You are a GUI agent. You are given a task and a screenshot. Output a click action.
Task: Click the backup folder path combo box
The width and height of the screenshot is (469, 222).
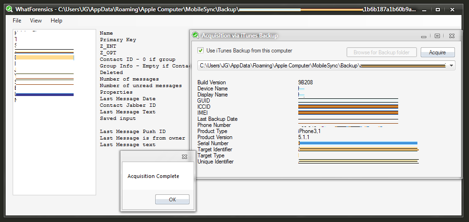(x=326, y=66)
